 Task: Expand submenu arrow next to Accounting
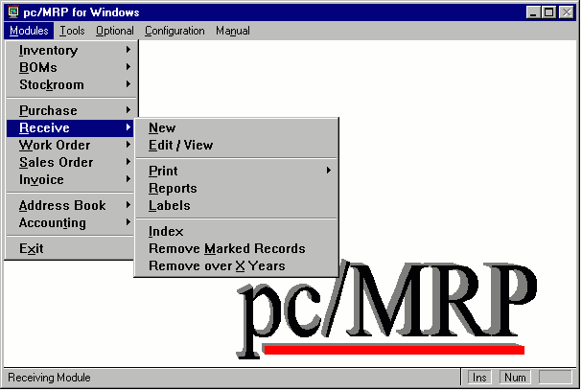128,222
